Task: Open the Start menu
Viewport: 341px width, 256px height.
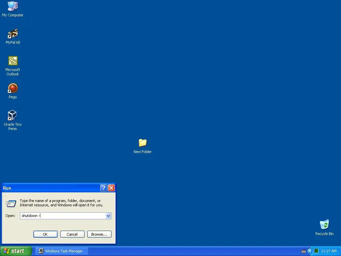Action: pyautogui.click(x=16, y=251)
